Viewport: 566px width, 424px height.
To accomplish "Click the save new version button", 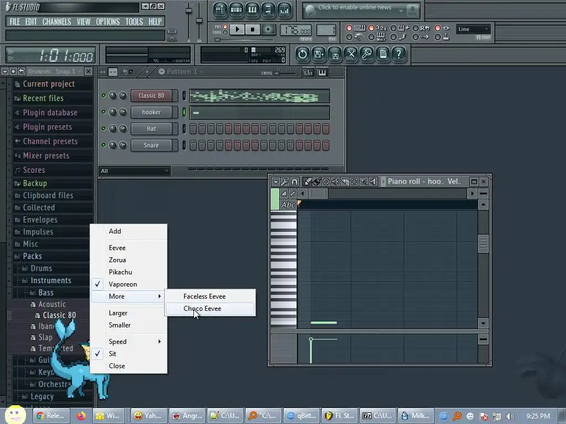I will coord(319,55).
